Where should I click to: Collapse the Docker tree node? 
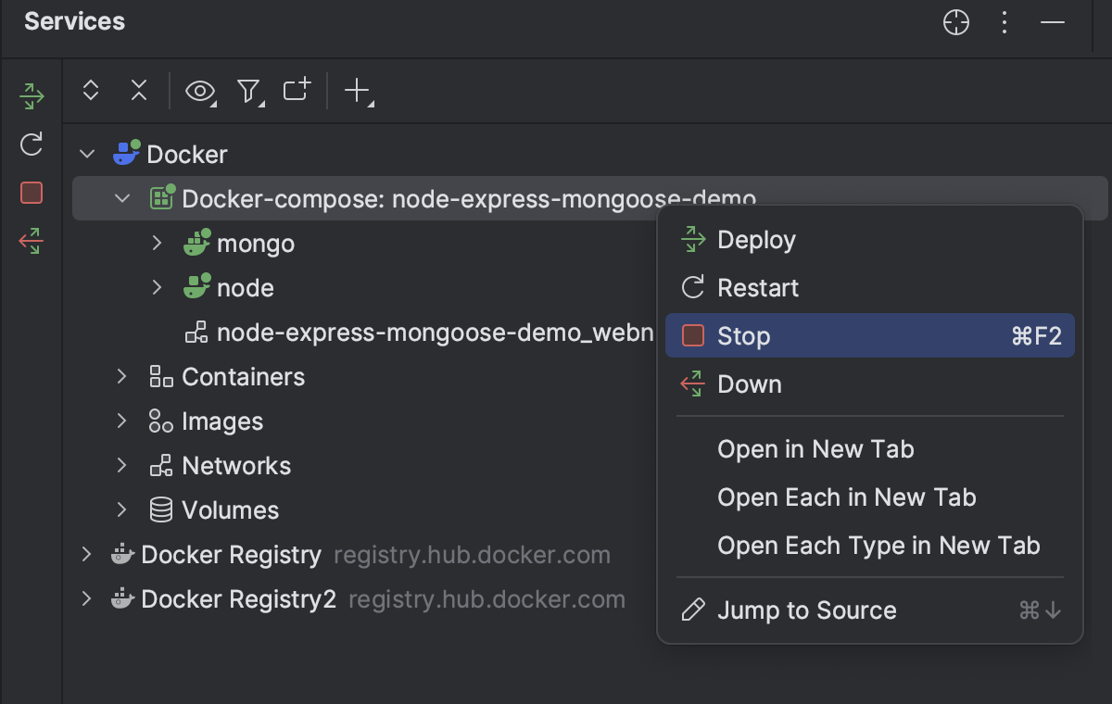tap(88, 154)
